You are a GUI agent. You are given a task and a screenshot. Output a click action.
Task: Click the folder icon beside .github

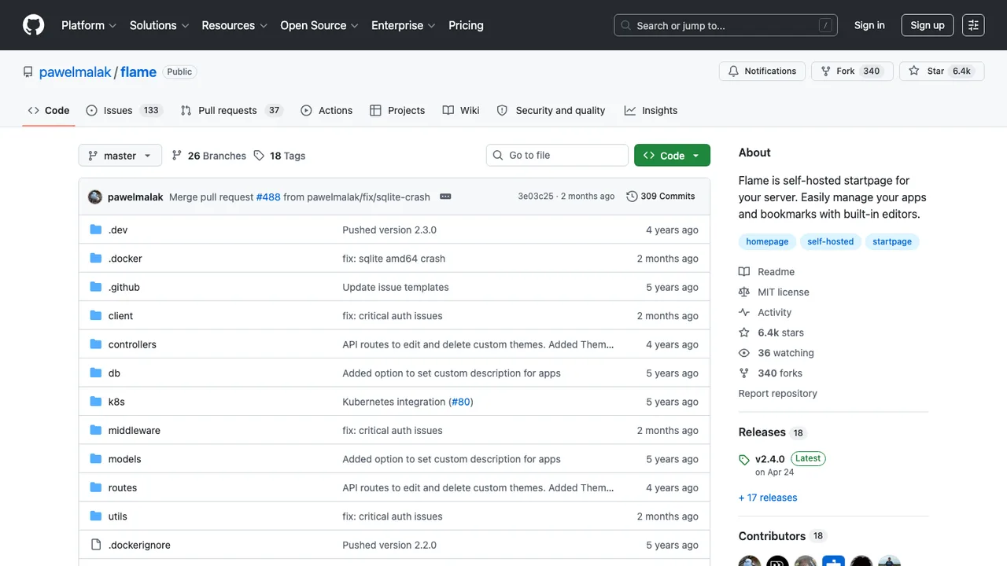pos(96,287)
